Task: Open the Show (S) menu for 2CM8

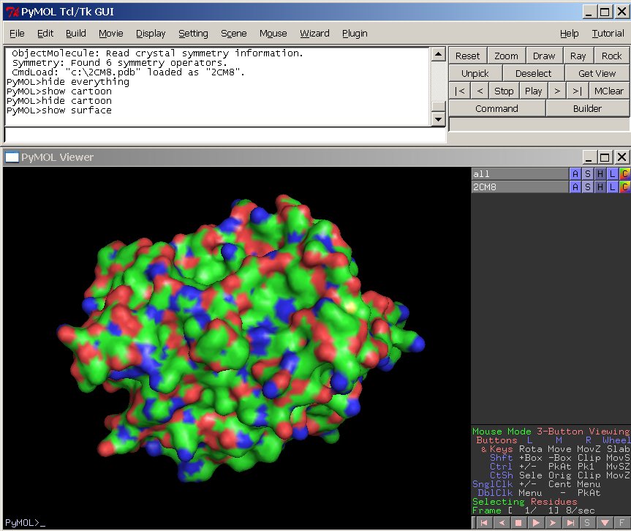Action: pyautogui.click(x=588, y=187)
